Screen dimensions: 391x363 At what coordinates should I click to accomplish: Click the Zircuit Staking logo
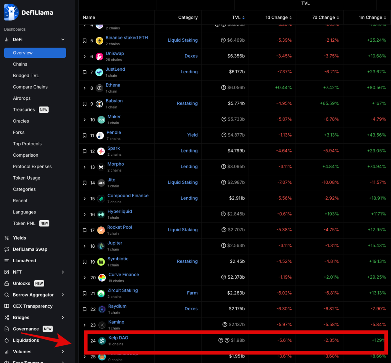pos(101,294)
